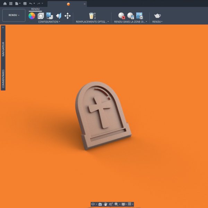Screen dimensions: 208x208
Task: Open zoom options dropdown arrow
Action: point(120,204)
